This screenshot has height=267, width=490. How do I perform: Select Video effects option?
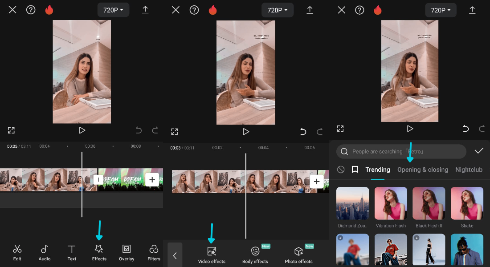(212, 255)
